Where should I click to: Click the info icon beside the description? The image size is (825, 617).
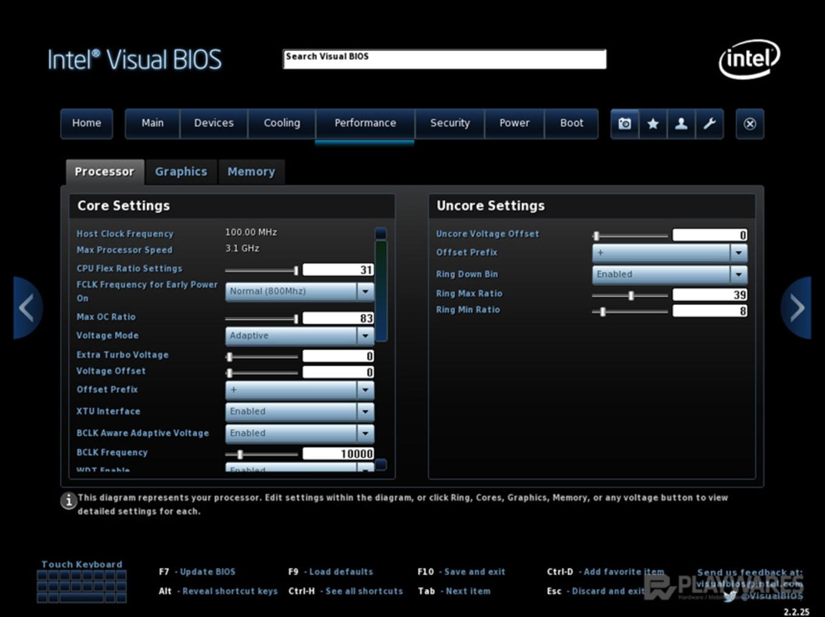coord(69,501)
